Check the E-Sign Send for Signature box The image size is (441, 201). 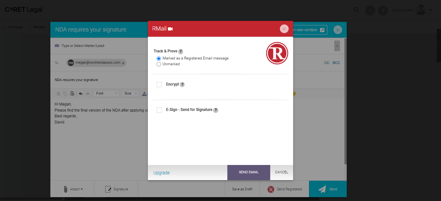pyautogui.click(x=159, y=110)
